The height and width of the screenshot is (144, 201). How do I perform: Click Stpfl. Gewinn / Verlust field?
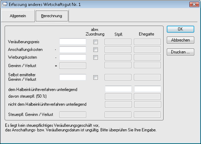tap(118, 65)
